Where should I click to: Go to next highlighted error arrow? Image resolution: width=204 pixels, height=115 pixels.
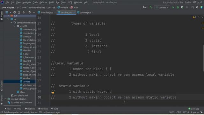202,17
